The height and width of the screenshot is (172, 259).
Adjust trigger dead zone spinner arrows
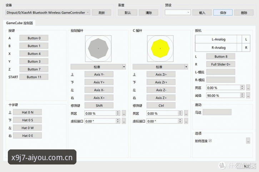pos(242,88)
